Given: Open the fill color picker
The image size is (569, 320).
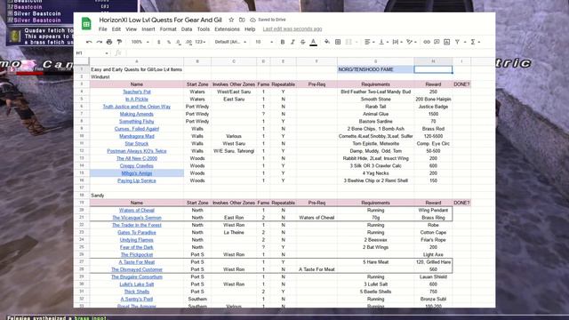Looking at the screenshot, I should (x=327, y=42).
